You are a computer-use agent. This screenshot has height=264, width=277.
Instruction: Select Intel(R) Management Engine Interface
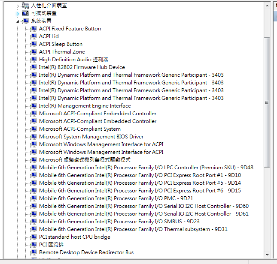point(85,106)
